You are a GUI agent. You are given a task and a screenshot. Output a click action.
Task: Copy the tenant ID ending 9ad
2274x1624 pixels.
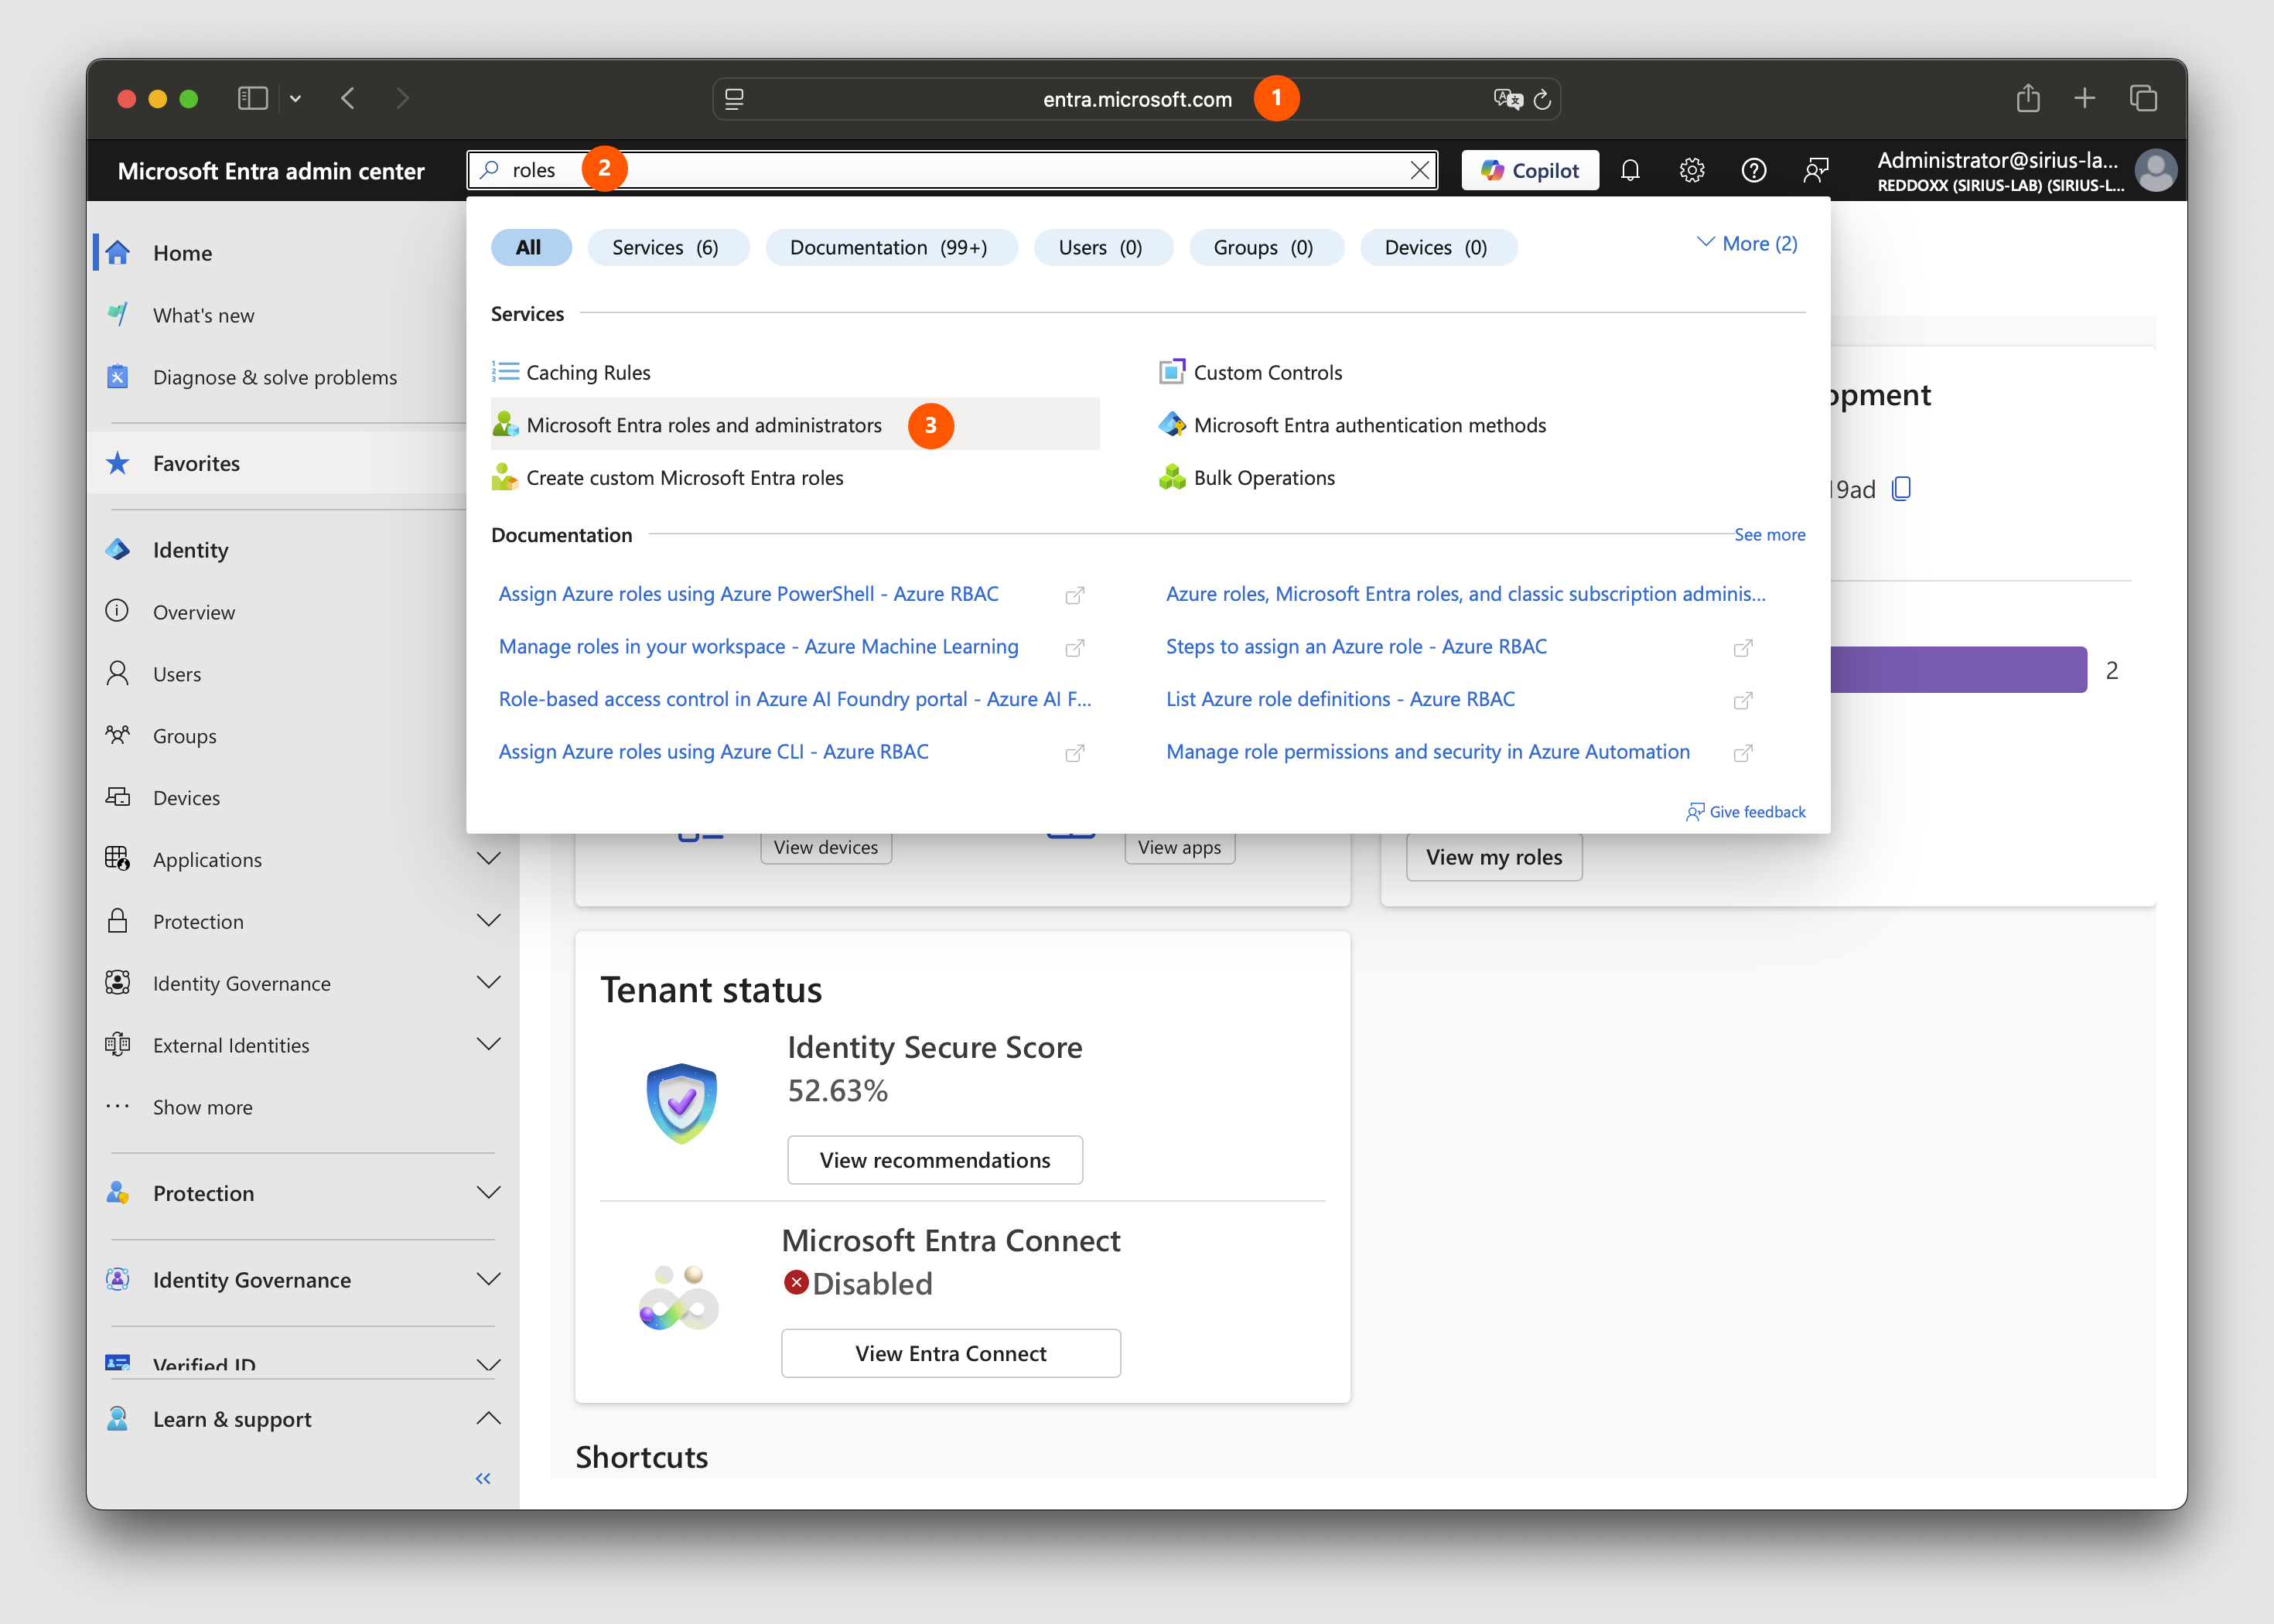[x=1902, y=489]
